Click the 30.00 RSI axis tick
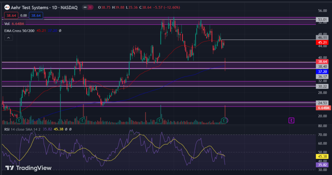Screen dimensions: 332x175 tap(322, 170)
